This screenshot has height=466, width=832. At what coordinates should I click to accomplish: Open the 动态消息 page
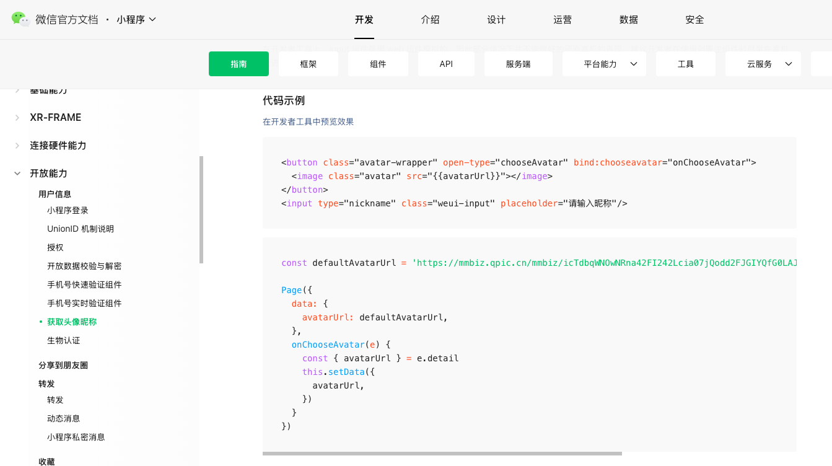click(x=64, y=418)
